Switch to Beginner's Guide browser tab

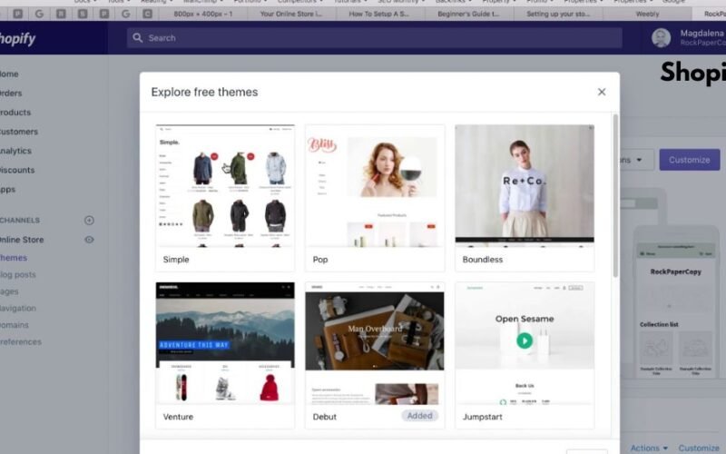[x=468, y=14]
